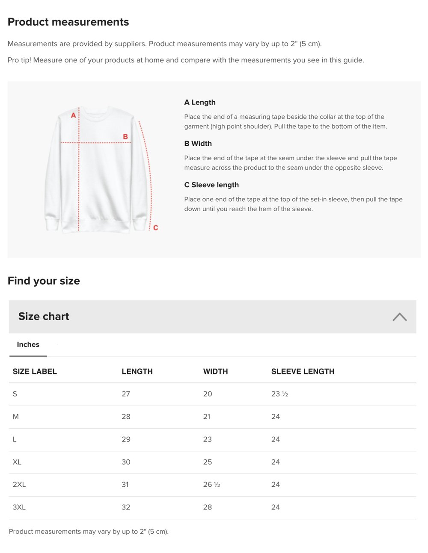Click the LENGTH column header
This screenshot has height=553, width=428.
[137, 372]
